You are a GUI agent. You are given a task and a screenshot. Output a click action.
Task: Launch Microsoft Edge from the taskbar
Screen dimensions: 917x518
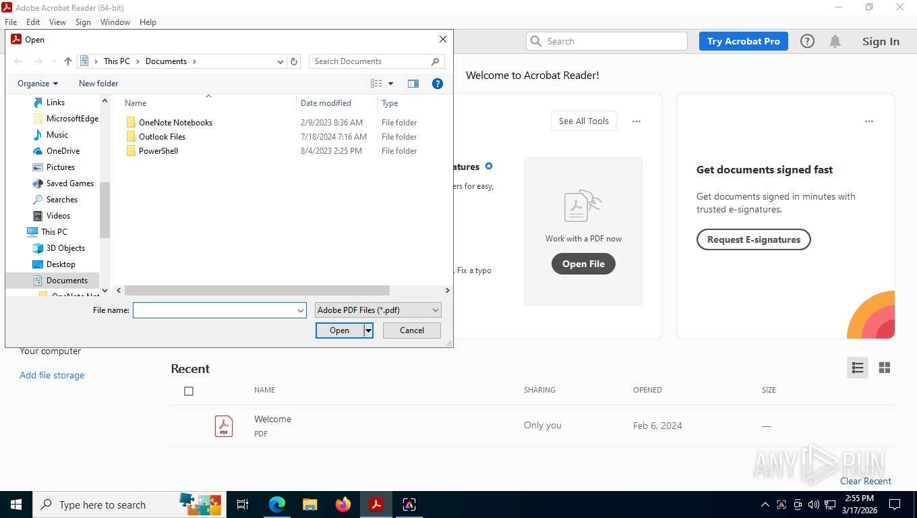(x=277, y=505)
